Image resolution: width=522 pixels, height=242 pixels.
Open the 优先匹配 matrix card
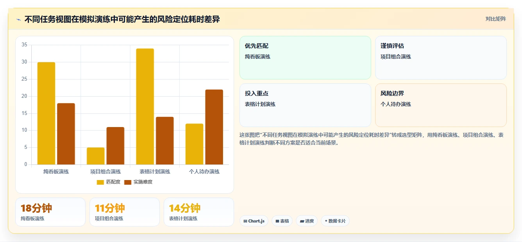[305, 58]
